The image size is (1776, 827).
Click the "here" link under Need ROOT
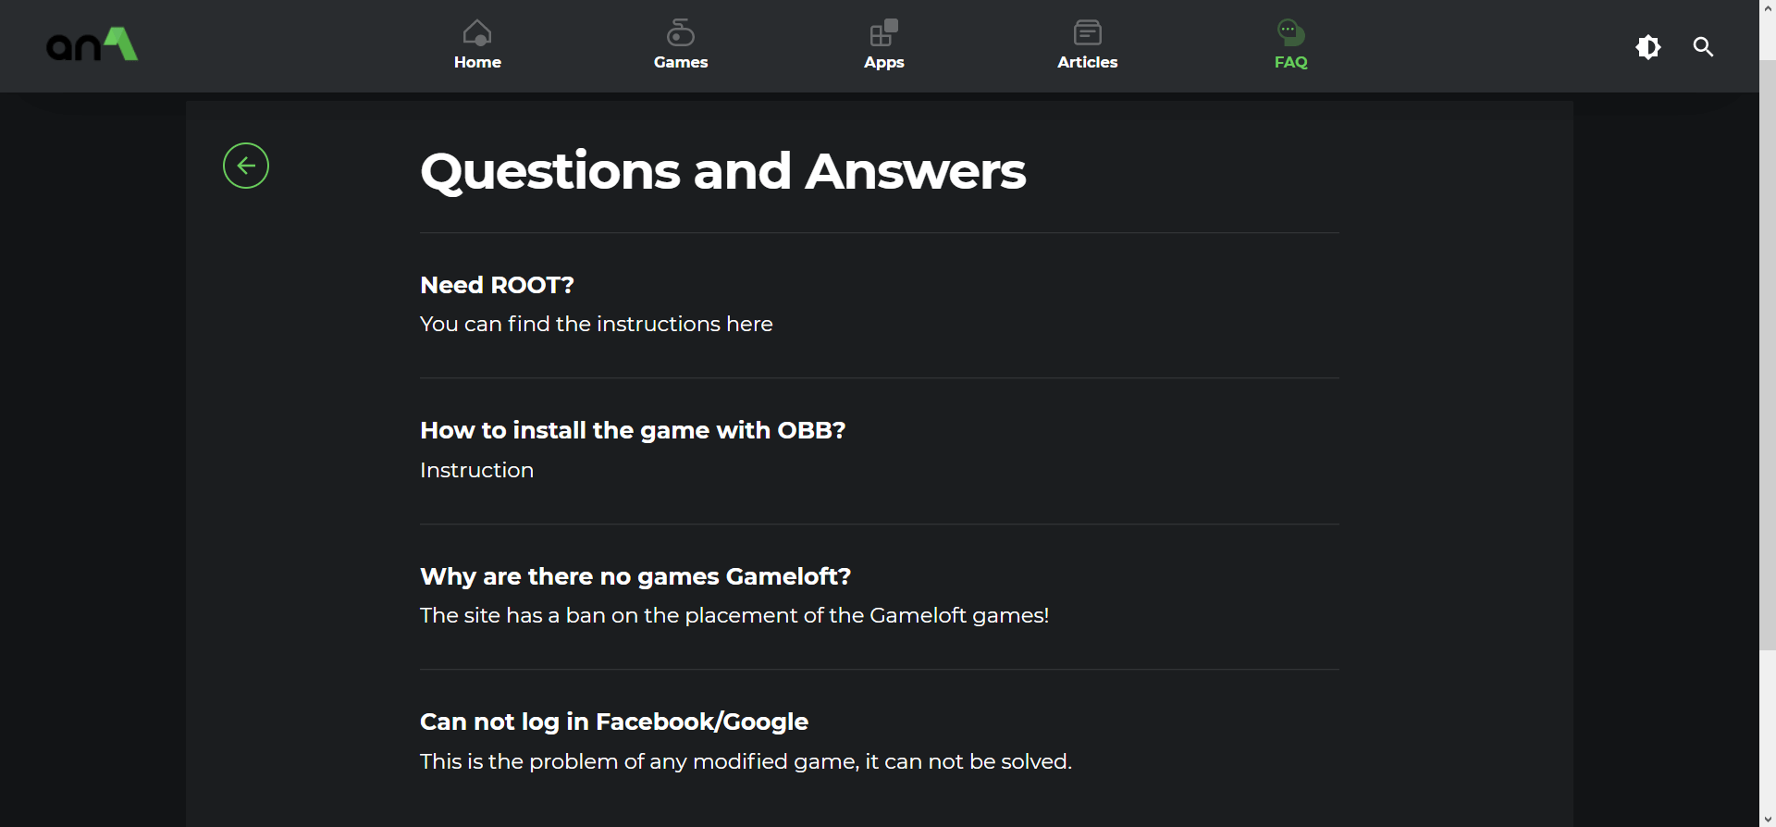[x=749, y=325]
